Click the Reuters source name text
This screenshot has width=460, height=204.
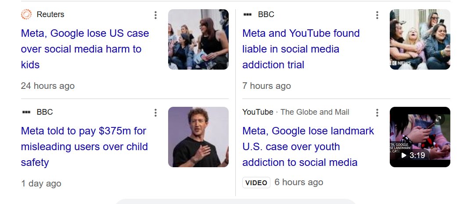click(x=50, y=14)
